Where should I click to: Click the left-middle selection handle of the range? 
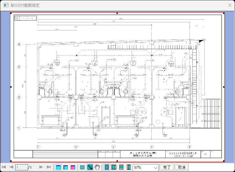coord(11,87)
